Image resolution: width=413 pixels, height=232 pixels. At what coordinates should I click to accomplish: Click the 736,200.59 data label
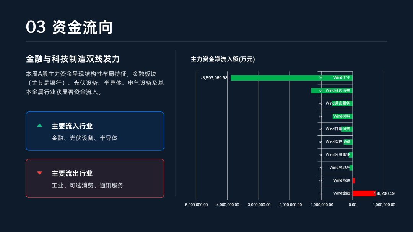click(384, 193)
